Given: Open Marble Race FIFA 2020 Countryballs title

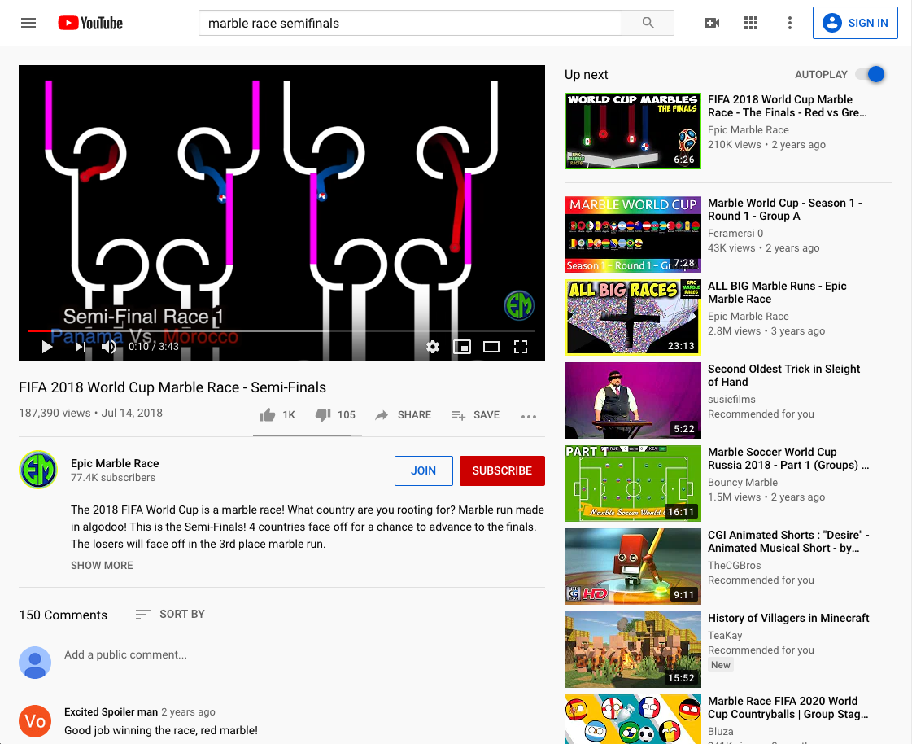Looking at the screenshot, I should pos(788,708).
